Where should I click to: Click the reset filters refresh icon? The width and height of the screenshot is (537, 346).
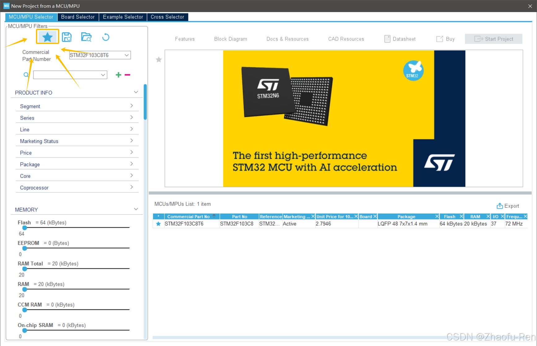[x=106, y=37]
